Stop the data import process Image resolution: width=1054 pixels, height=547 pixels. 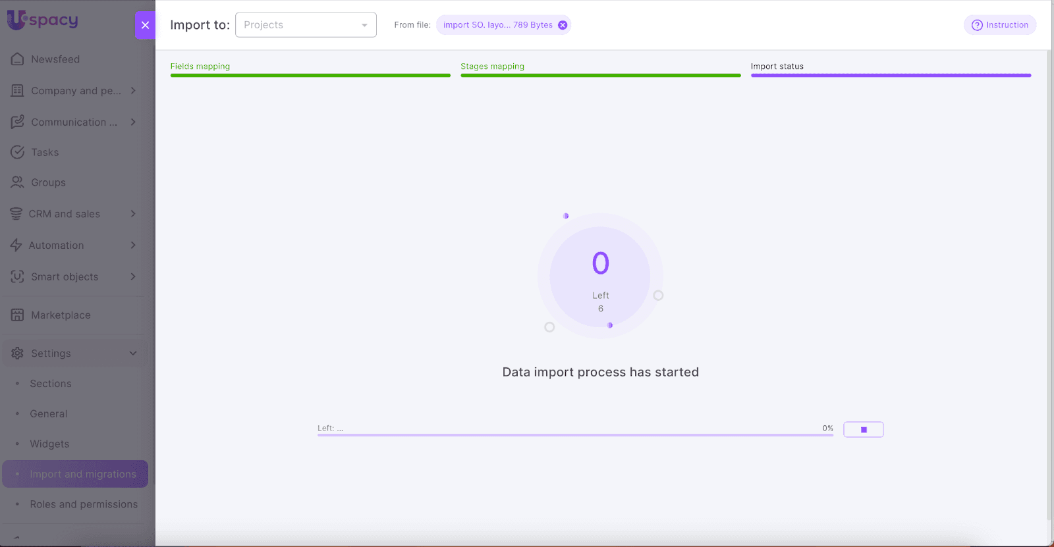[863, 430]
